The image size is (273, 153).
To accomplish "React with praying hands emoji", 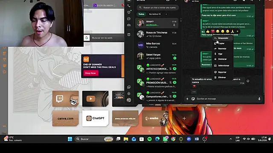I will (x=232, y=31).
